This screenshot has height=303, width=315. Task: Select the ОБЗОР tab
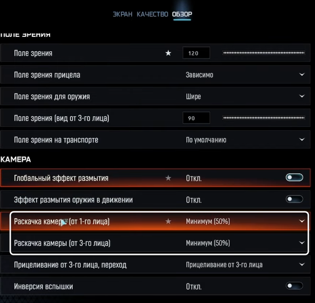click(182, 14)
